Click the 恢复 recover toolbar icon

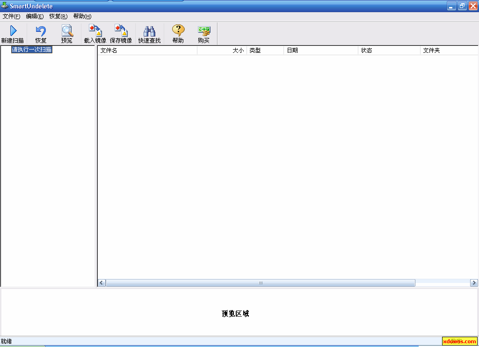click(41, 34)
